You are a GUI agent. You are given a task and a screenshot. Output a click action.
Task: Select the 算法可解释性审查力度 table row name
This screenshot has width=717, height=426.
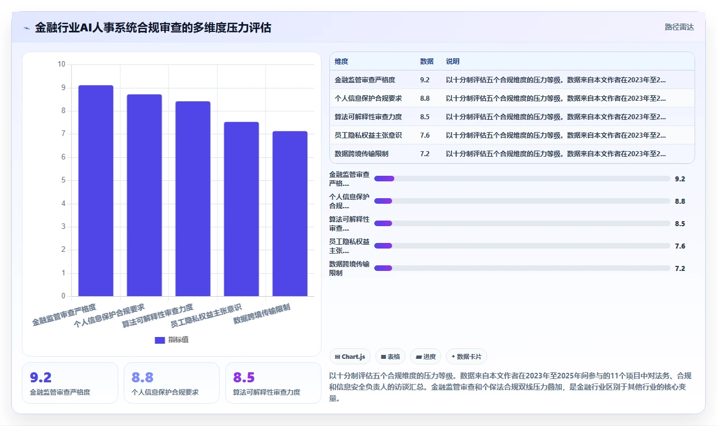click(368, 117)
